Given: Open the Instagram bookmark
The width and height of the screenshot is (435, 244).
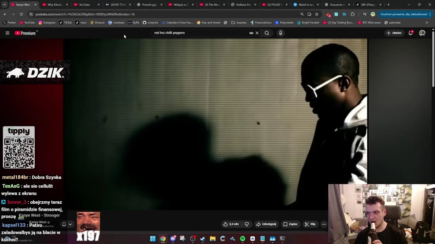Looking at the screenshot, I should pos(47,23).
